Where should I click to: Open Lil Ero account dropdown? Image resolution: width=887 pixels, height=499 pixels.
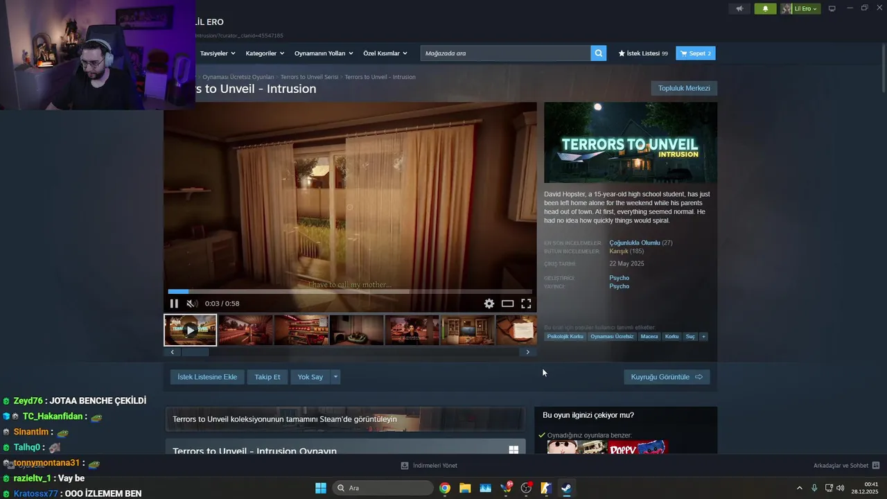point(800,8)
